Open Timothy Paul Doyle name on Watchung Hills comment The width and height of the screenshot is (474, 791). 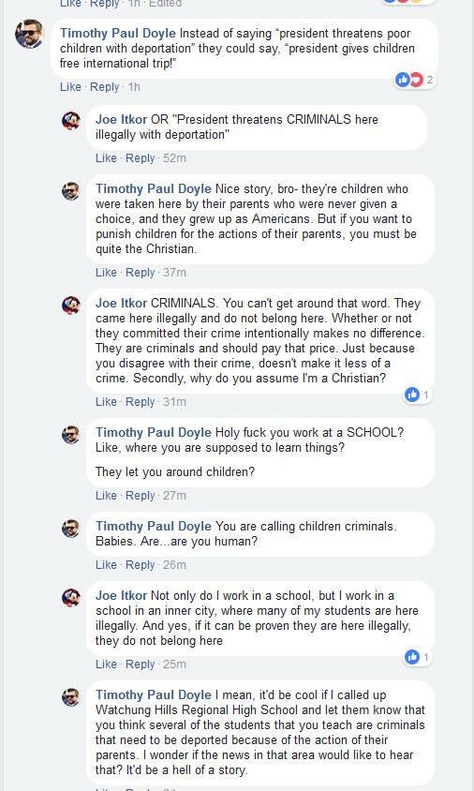(x=154, y=694)
